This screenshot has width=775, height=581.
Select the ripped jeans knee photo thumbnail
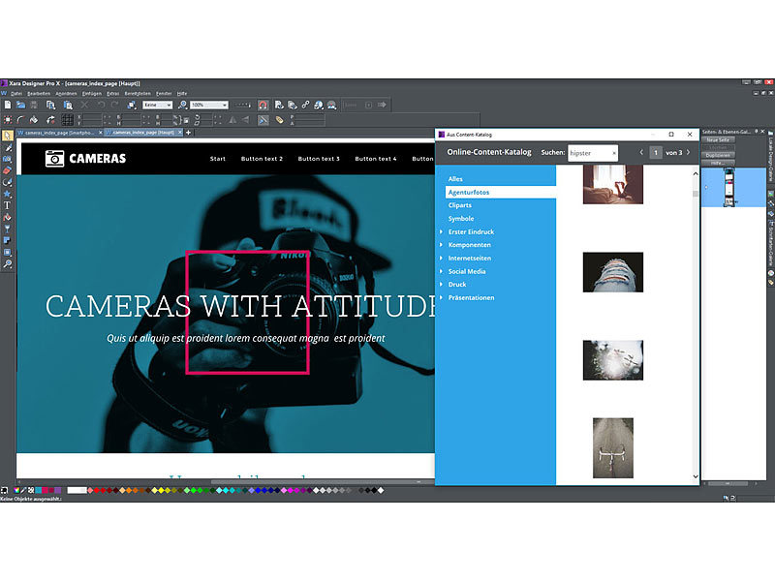point(613,272)
